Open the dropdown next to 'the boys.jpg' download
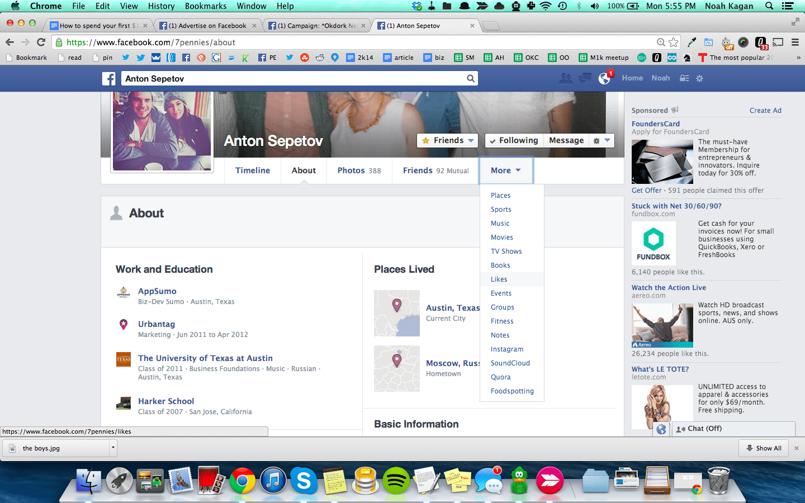Screen dimensions: 805x503 point(112,448)
